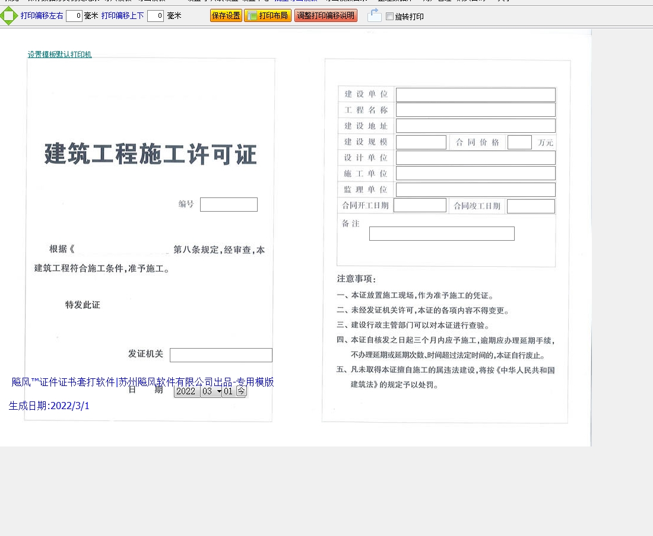
Task: Show the 调整打印偏移说明 instructions
Action: [x=325, y=16]
